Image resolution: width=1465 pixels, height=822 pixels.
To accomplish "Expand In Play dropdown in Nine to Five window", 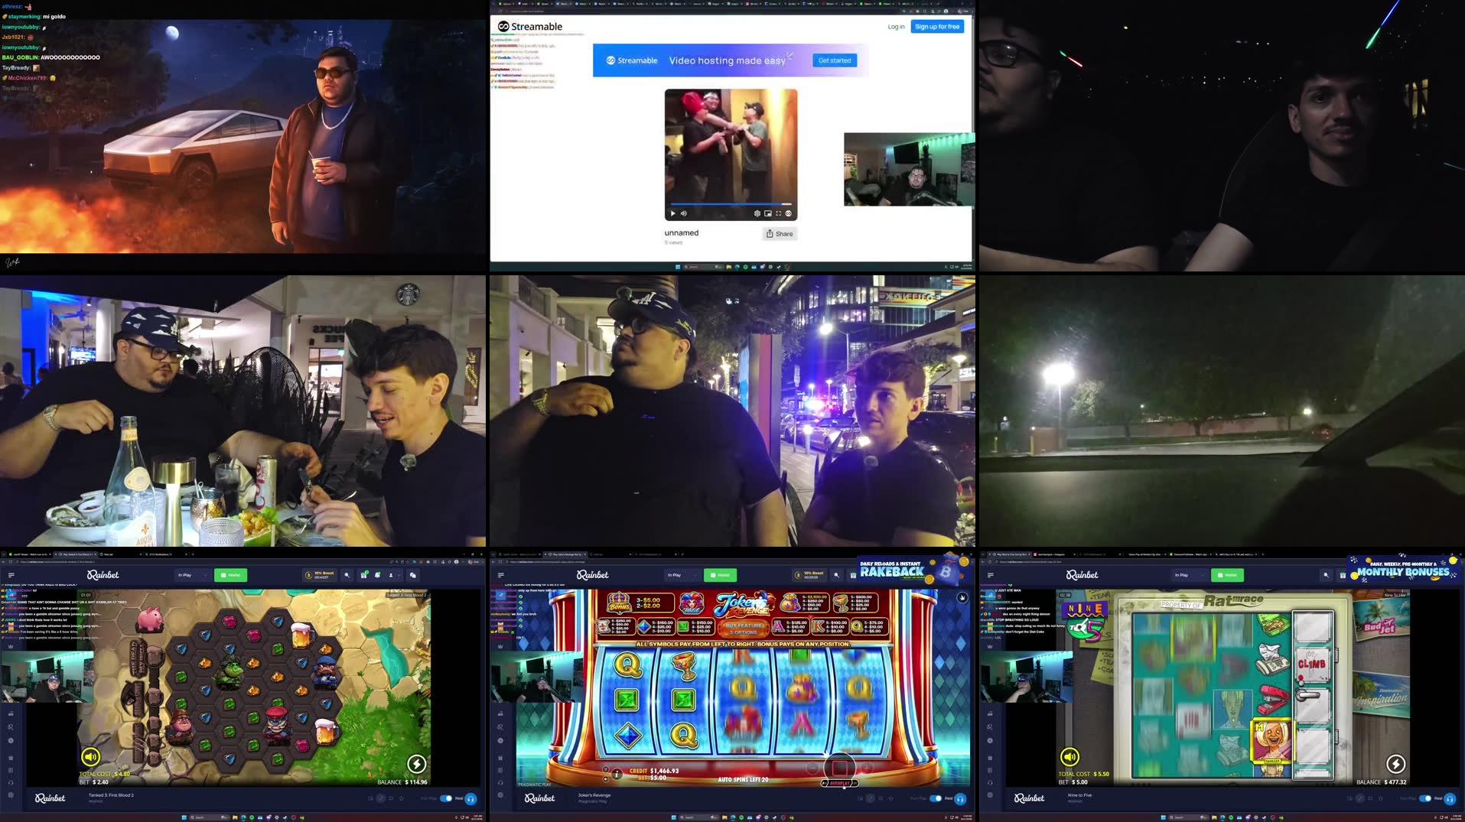I will pyautogui.click(x=1190, y=575).
